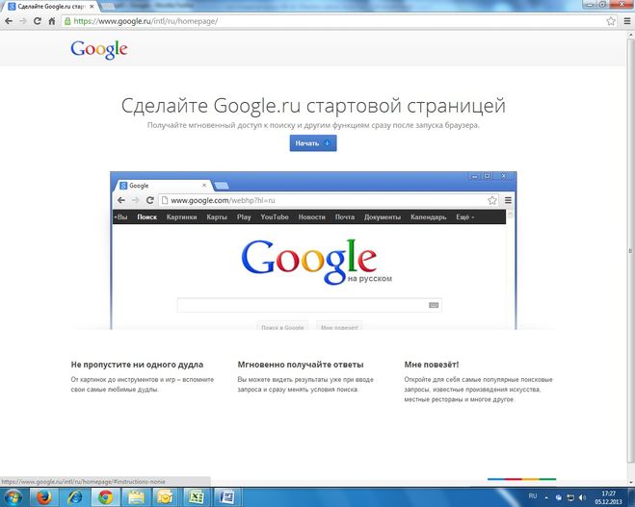Screen dimensions: 635x507
Task: Click the browser mockup screenshot image
Action: [x=313, y=250]
